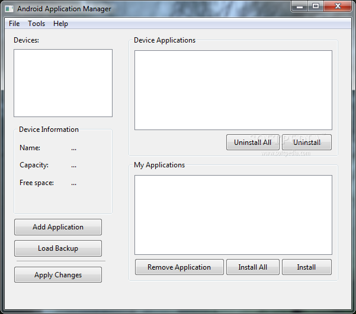The image size is (356, 314).
Task: Click the Uninstall All button
Action: pyautogui.click(x=253, y=142)
